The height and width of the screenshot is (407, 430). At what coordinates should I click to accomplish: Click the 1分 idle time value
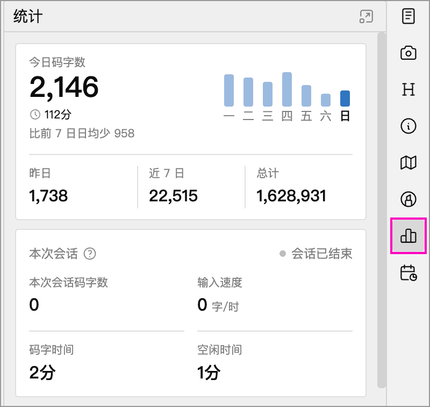tap(209, 373)
